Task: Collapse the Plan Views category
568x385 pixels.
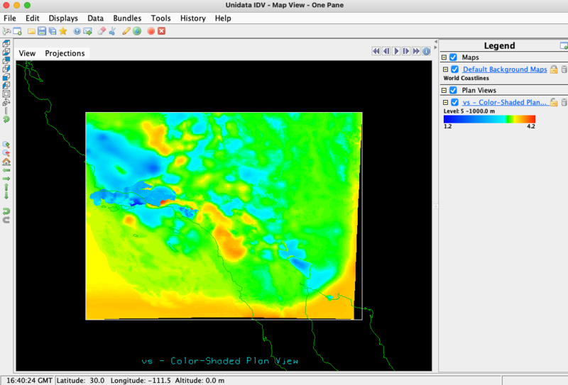Action: [x=444, y=90]
